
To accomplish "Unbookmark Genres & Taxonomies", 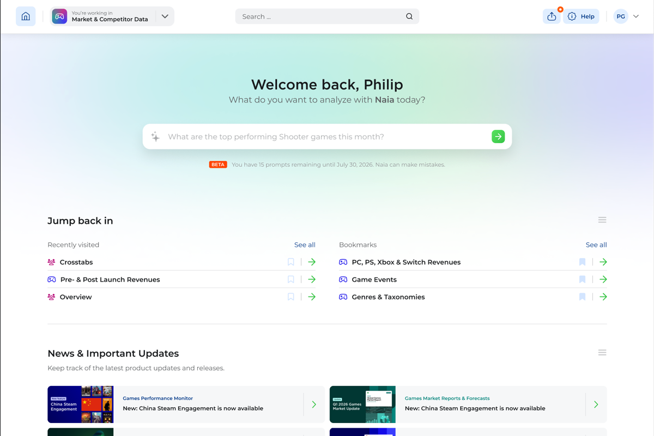I will click(x=582, y=297).
